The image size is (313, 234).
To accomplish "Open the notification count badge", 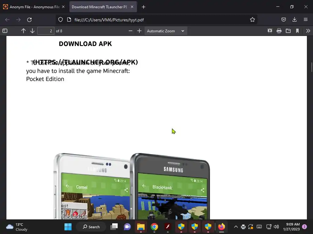I will coord(304,227).
